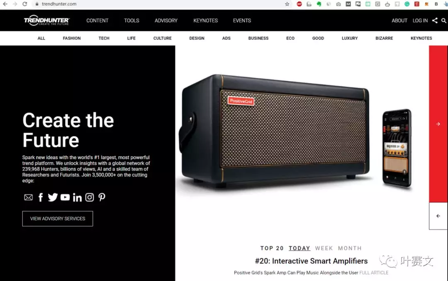This screenshot has height=281, width=448.
Task: Open the KEYNOTES top menu
Action: pyautogui.click(x=205, y=21)
